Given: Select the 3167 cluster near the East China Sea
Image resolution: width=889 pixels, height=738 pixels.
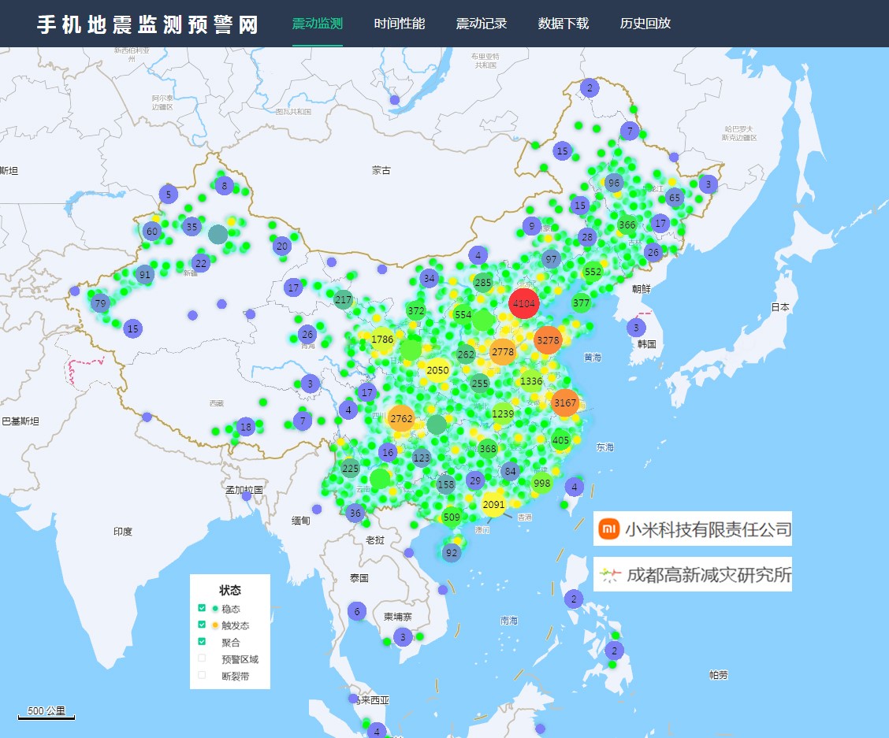Looking at the screenshot, I should 565,402.
